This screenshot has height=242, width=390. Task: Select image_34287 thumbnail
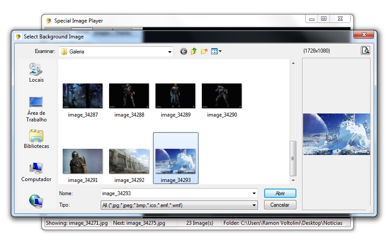(x=83, y=96)
